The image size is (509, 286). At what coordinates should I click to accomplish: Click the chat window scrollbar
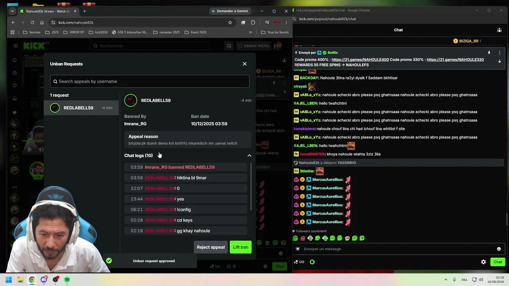(x=507, y=220)
